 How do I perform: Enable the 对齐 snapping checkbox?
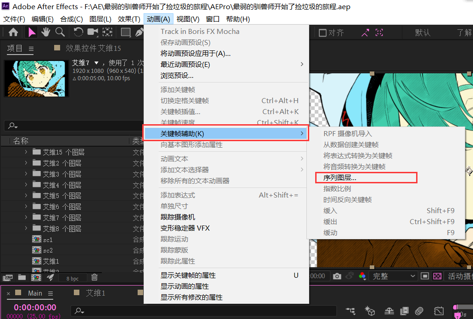click(x=323, y=33)
